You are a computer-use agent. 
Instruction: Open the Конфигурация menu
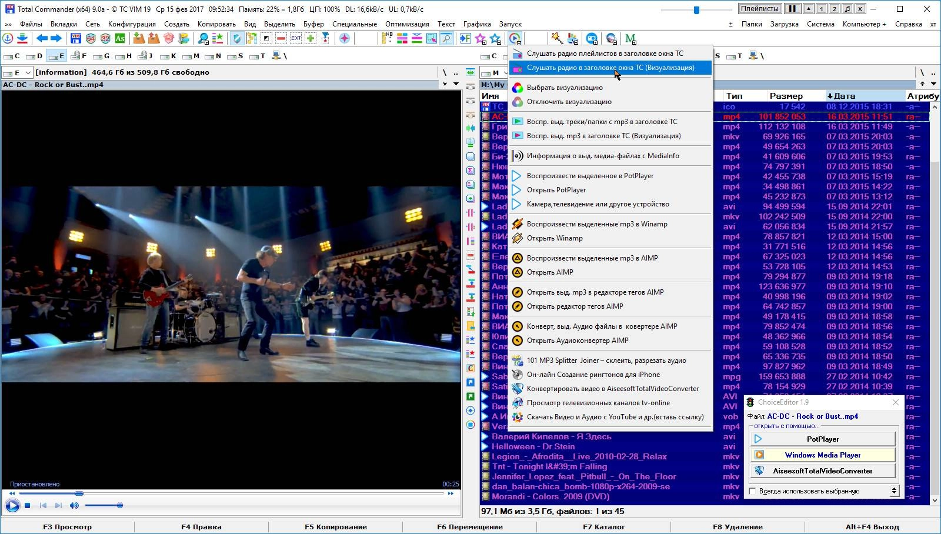point(132,24)
